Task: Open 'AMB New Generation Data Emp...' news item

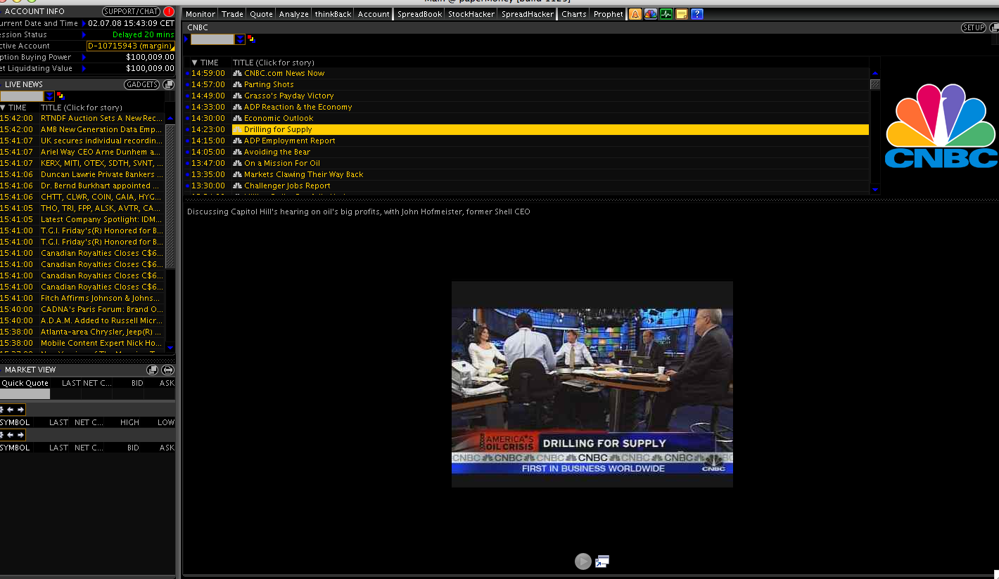Action: (101, 129)
